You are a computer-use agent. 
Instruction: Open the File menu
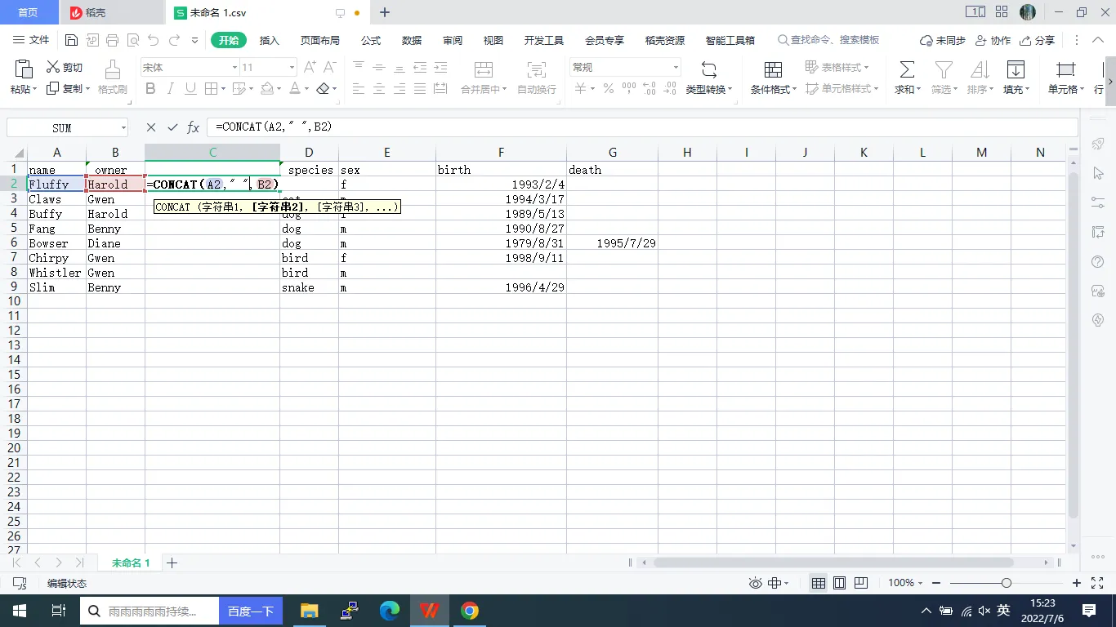pyautogui.click(x=32, y=40)
